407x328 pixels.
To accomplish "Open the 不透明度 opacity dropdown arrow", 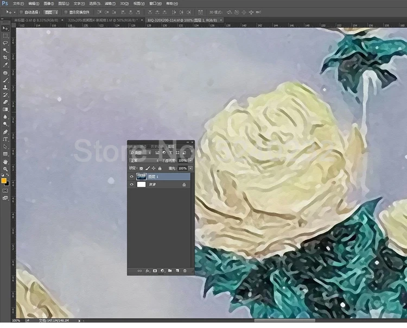I will (190, 161).
